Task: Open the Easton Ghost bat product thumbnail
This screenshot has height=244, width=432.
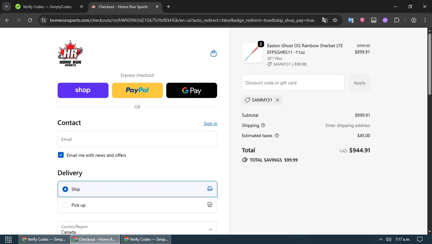Action: pyautogui.click(x=252, y=52)
